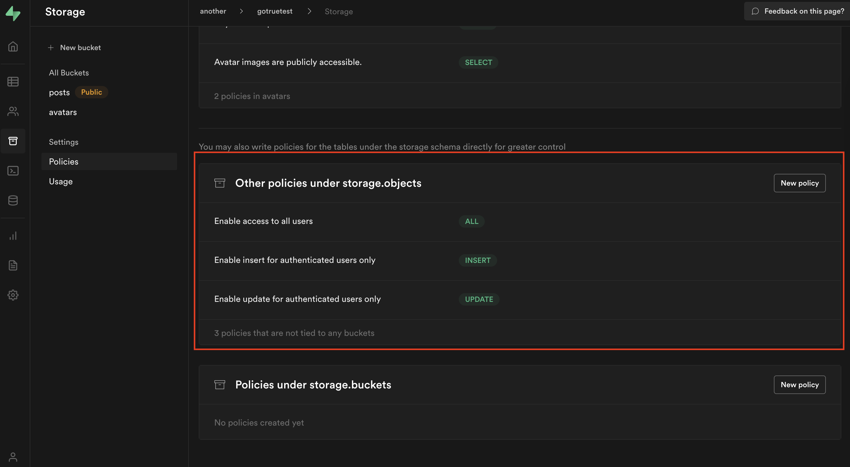Open Feedback on this page
Image resolution: width=850 pixels, height=467 pixels.
797,11
